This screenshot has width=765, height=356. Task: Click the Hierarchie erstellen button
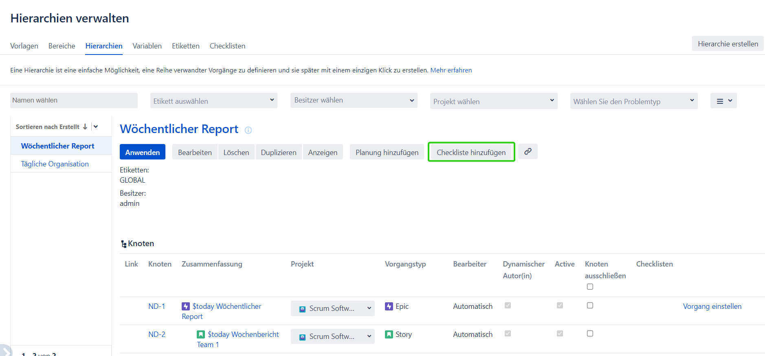pos(728,44)
